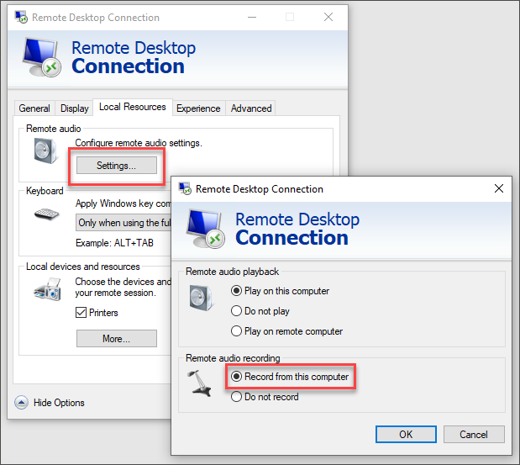The height and width of the screenshot is (465, 520).
Task: Click the monitor logo in audio dialog
Action: 206,229
